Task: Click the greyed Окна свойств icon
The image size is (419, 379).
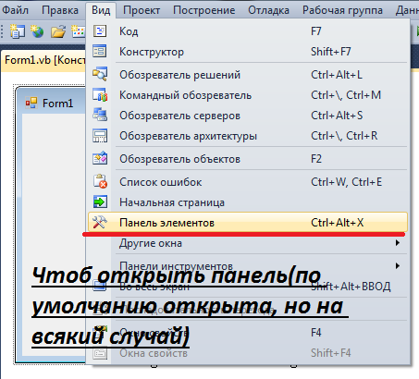Action: coord(100,353)
